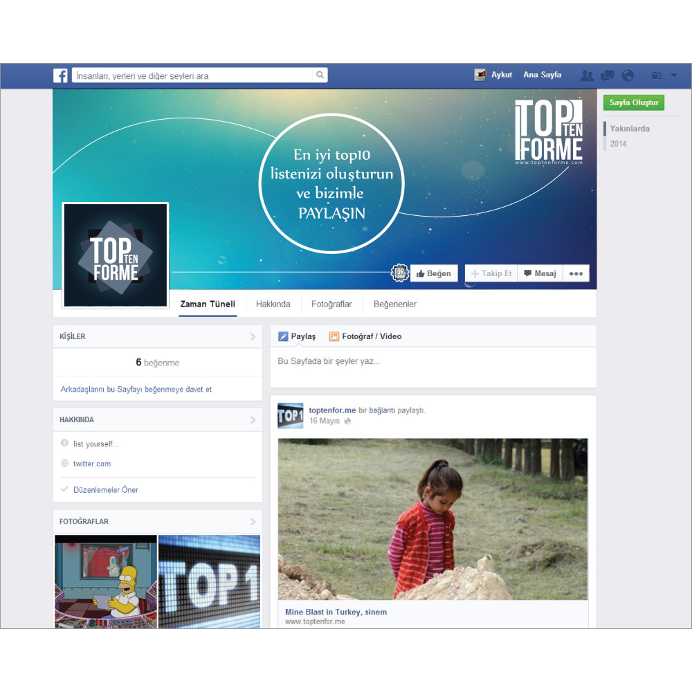Go to Ana Sayfa link

(x=543, y=75)
